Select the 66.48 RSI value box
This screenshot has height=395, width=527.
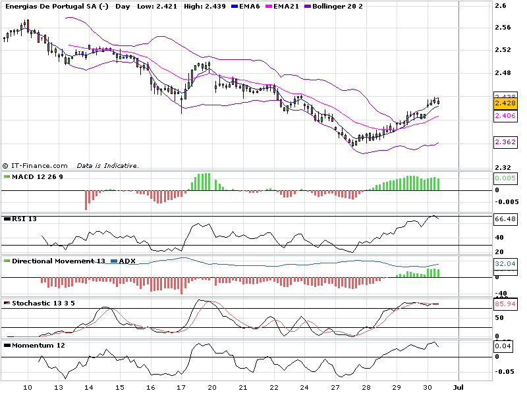click(x=505, y=219)
